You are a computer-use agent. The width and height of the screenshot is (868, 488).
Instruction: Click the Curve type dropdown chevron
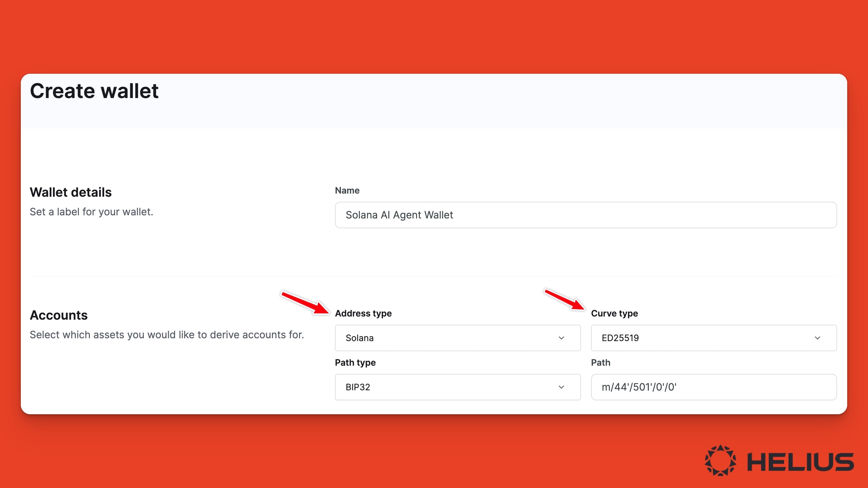point(817,338)
